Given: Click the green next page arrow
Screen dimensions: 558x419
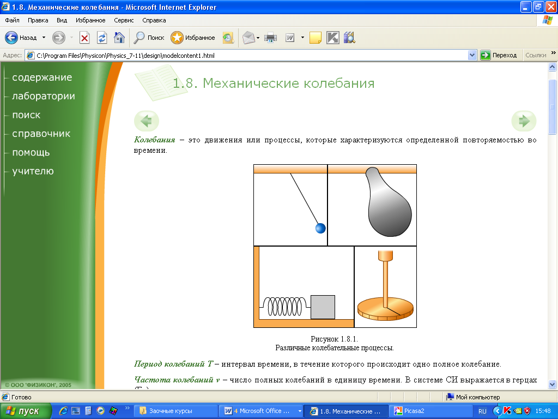Looking at the screenshot, I should 524,121.
